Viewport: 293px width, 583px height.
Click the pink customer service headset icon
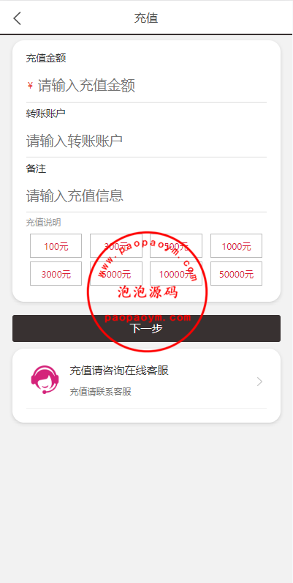45,379
